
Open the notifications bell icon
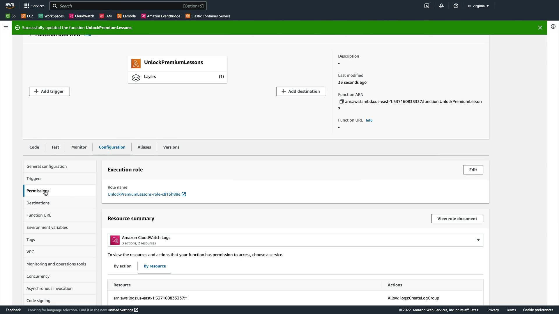[441, 6]
